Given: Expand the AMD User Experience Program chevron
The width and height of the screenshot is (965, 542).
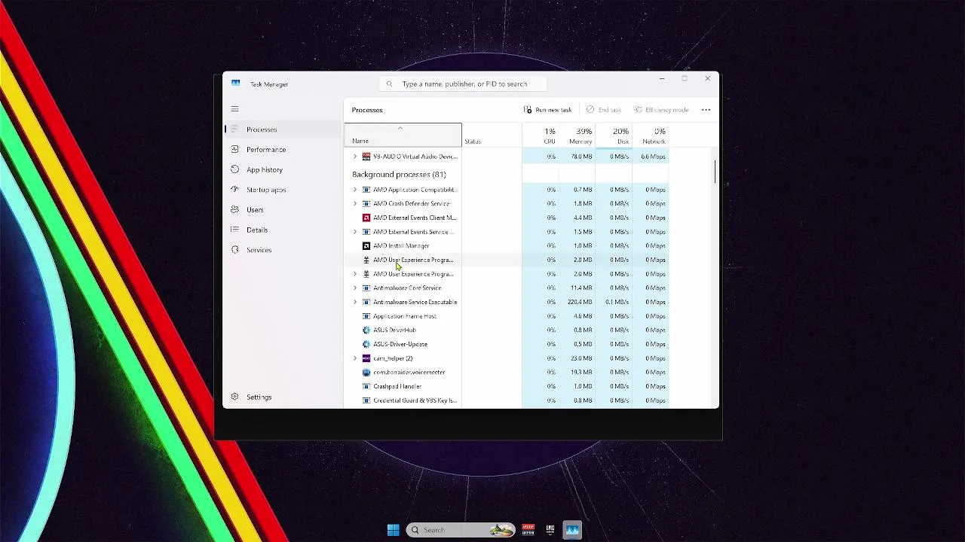Looking at the screenshot, I should pyautogui.click(x=355, y=274).
